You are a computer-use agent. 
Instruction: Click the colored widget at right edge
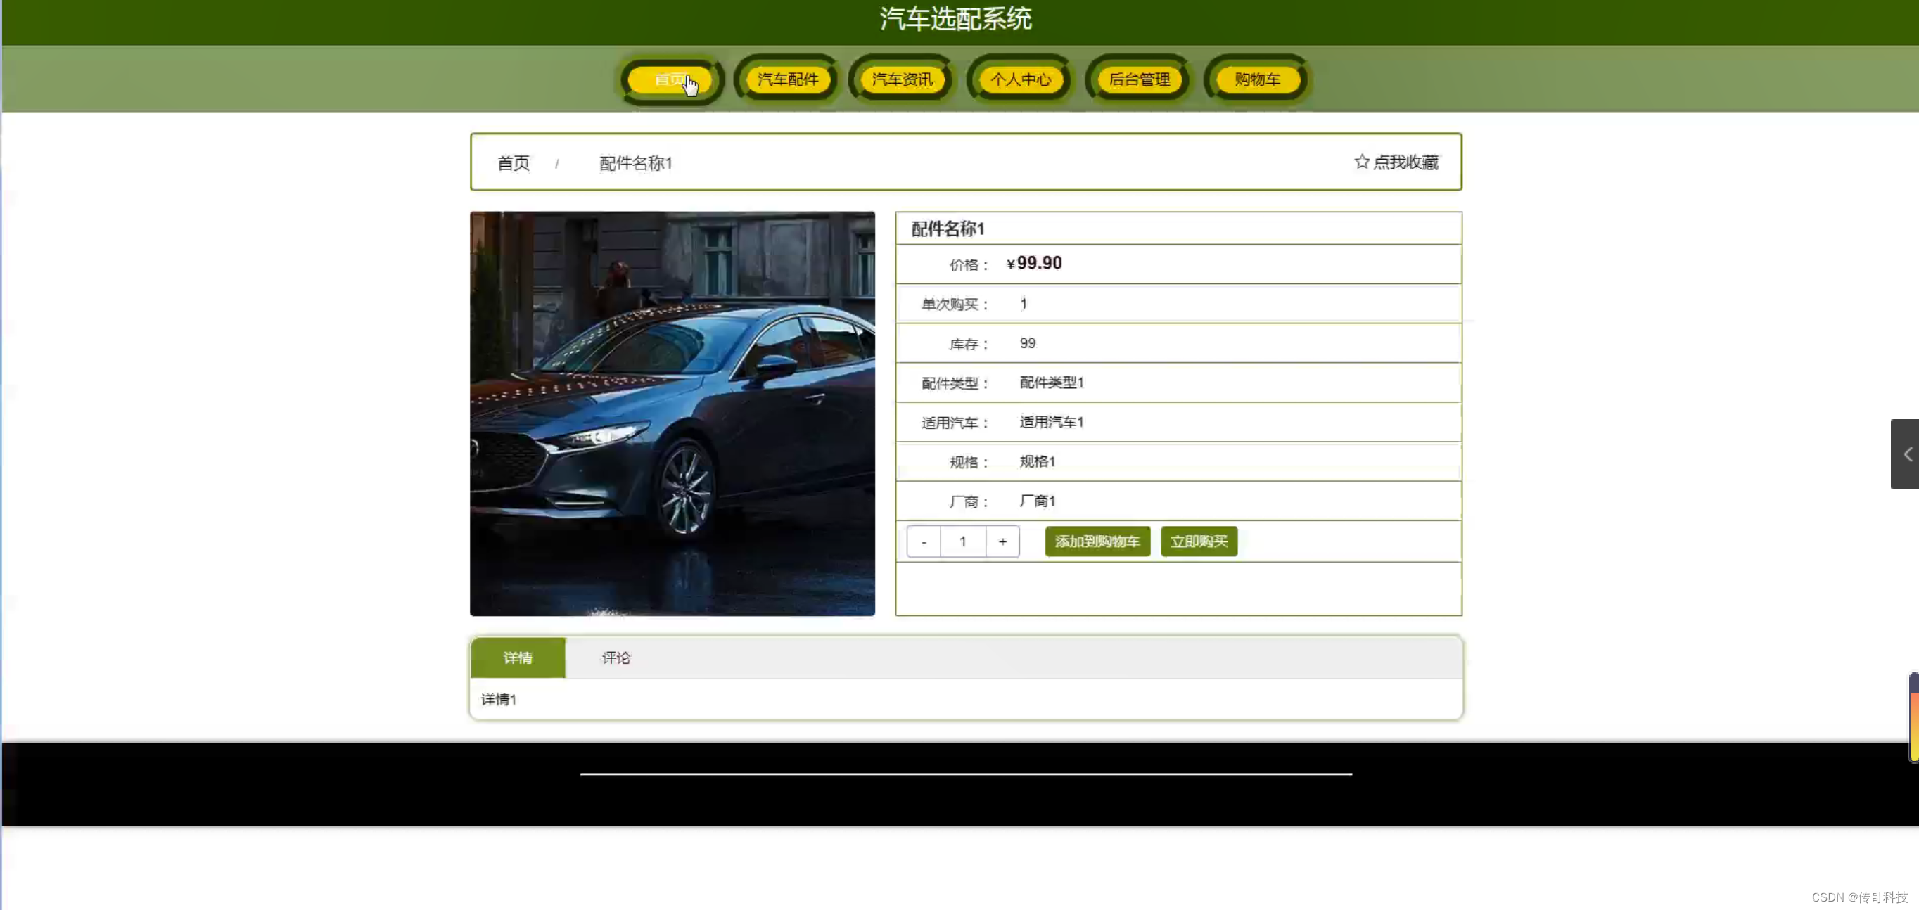pos(1913,717)
